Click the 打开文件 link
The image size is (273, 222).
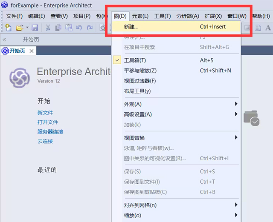click(48, 122)
